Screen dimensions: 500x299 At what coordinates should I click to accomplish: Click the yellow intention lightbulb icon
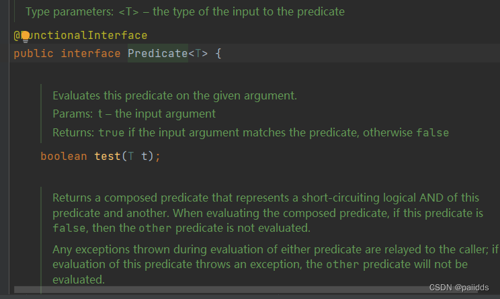click(x=26, y=36)
